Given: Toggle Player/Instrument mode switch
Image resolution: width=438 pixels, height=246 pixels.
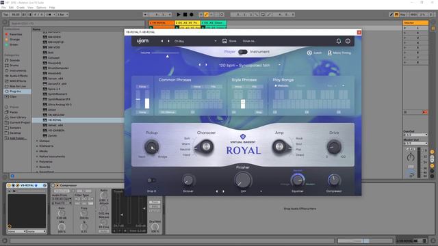Looking at the screenshot, I should pyautogui.click(x=242, y=52).
